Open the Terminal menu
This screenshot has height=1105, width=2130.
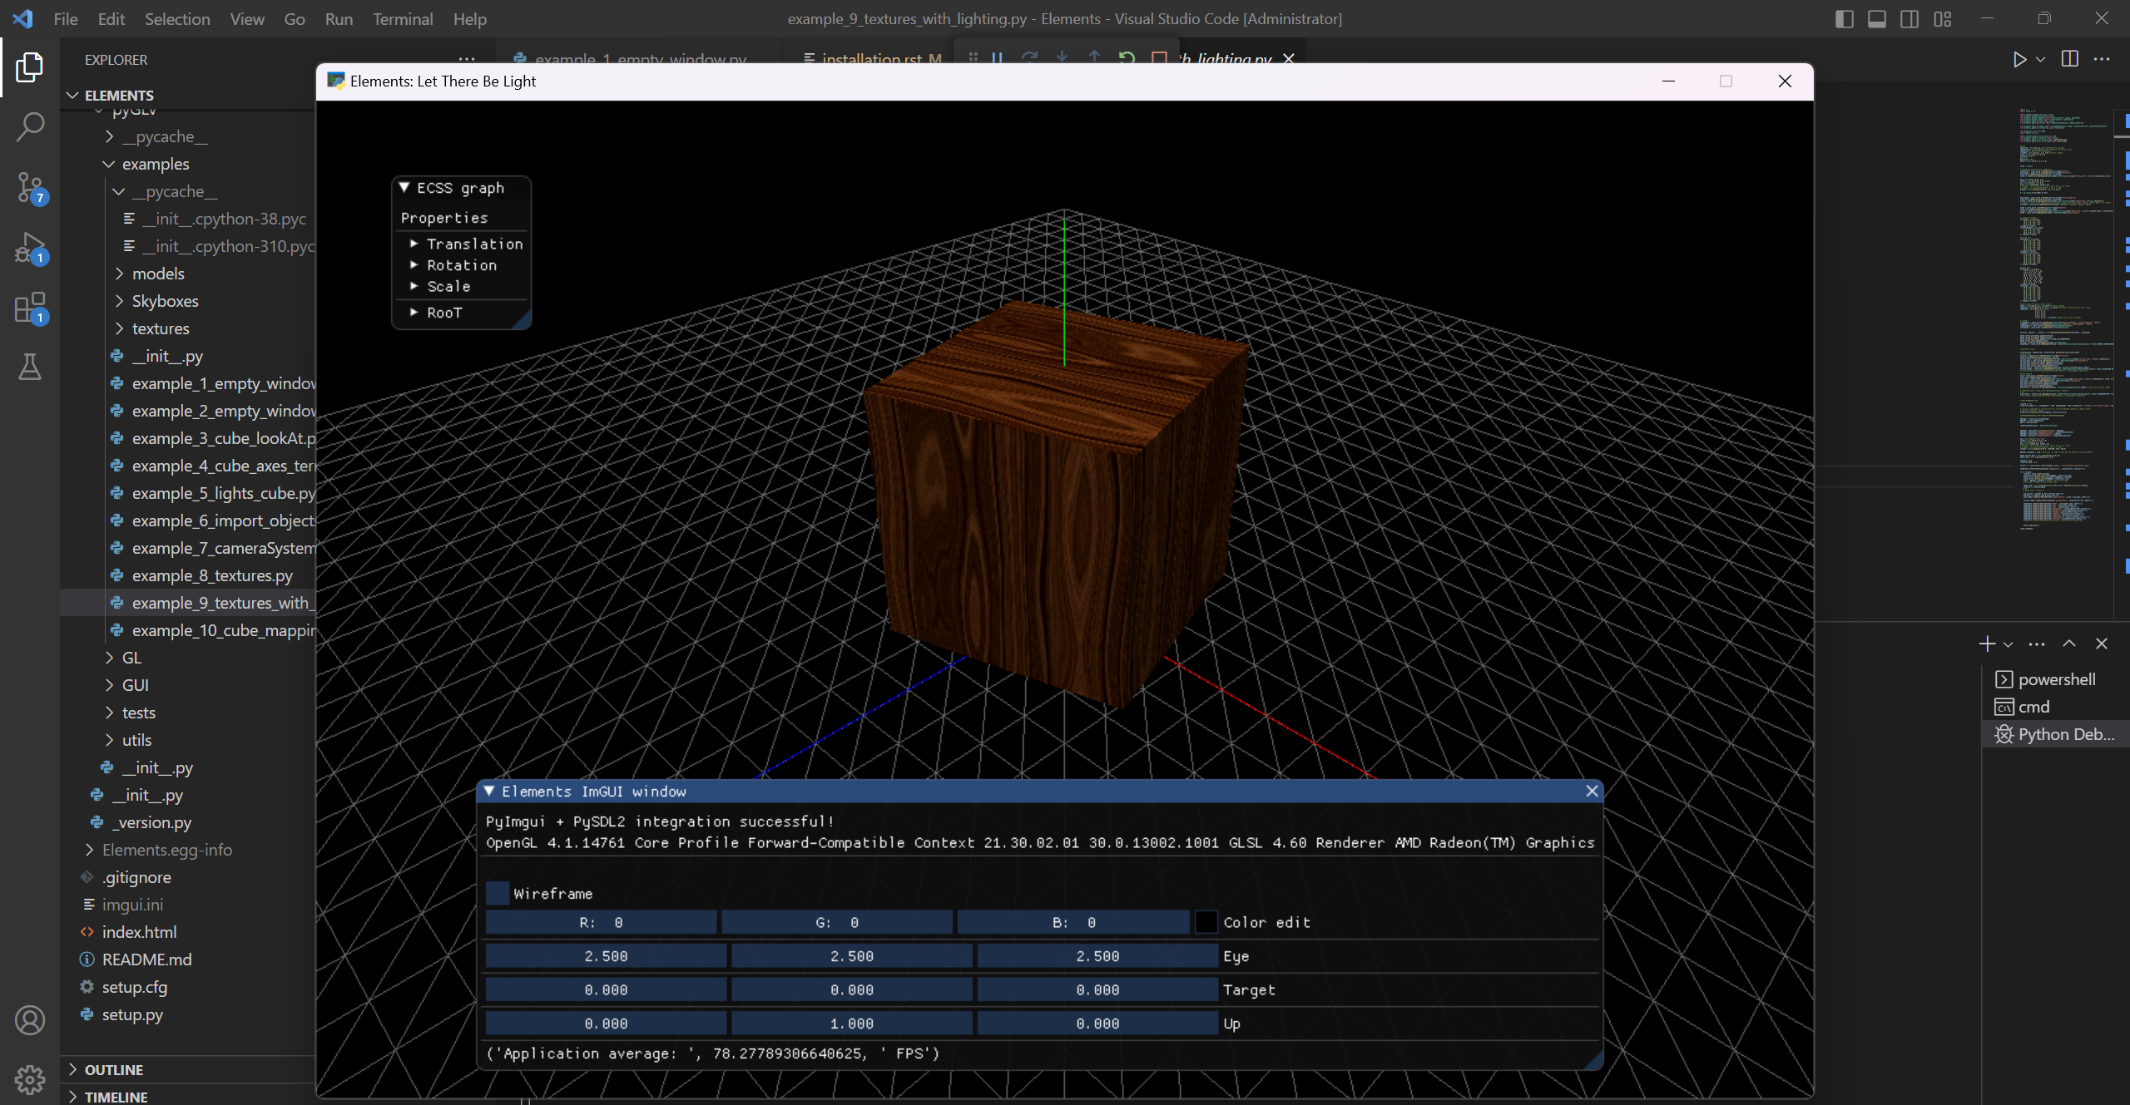403,18
